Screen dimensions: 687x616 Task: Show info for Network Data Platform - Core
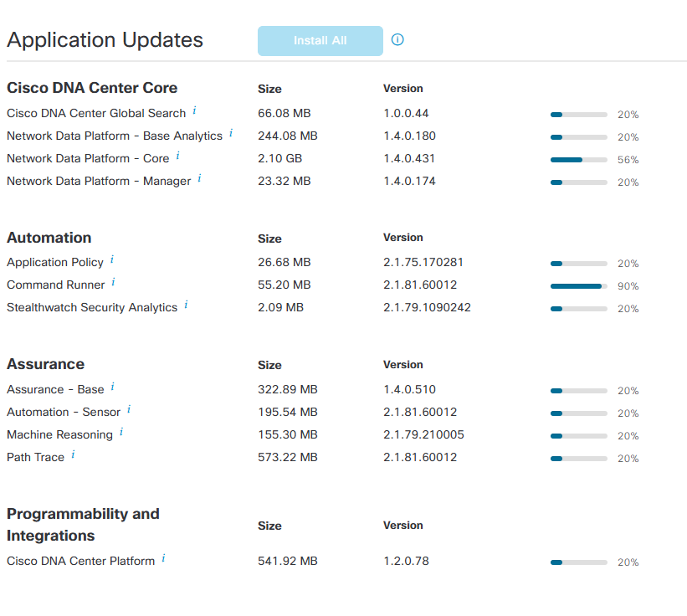[x=178, y=156]
